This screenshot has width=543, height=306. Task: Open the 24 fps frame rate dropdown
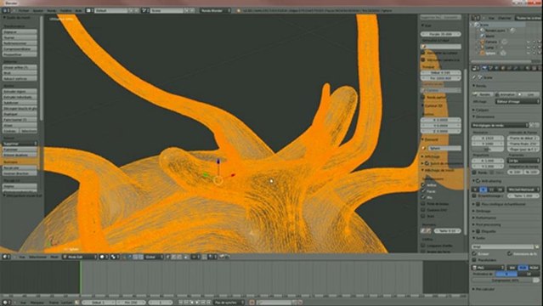coord(523,161)
